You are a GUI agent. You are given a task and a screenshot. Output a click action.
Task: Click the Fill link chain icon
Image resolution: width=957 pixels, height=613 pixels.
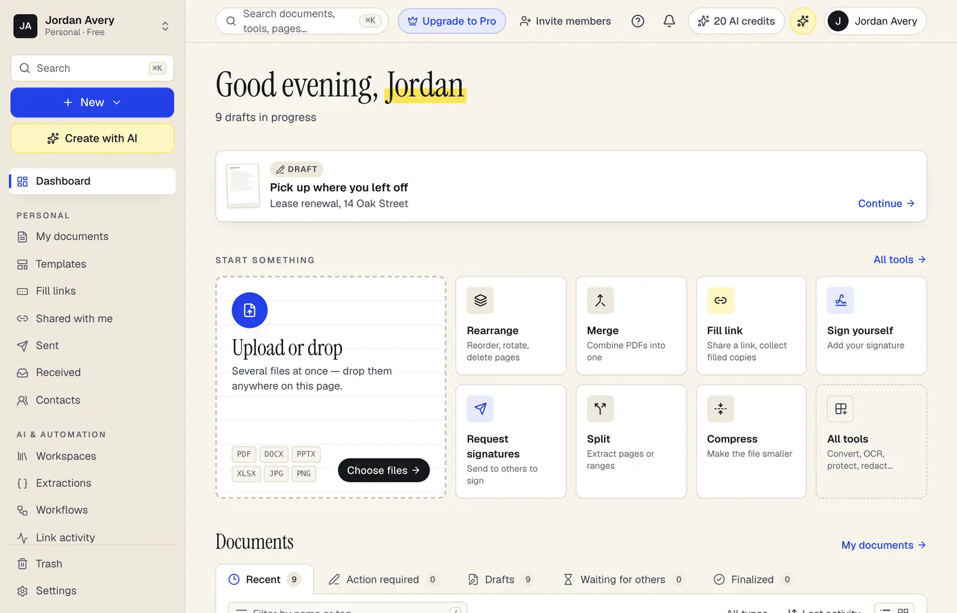(720, 300)
